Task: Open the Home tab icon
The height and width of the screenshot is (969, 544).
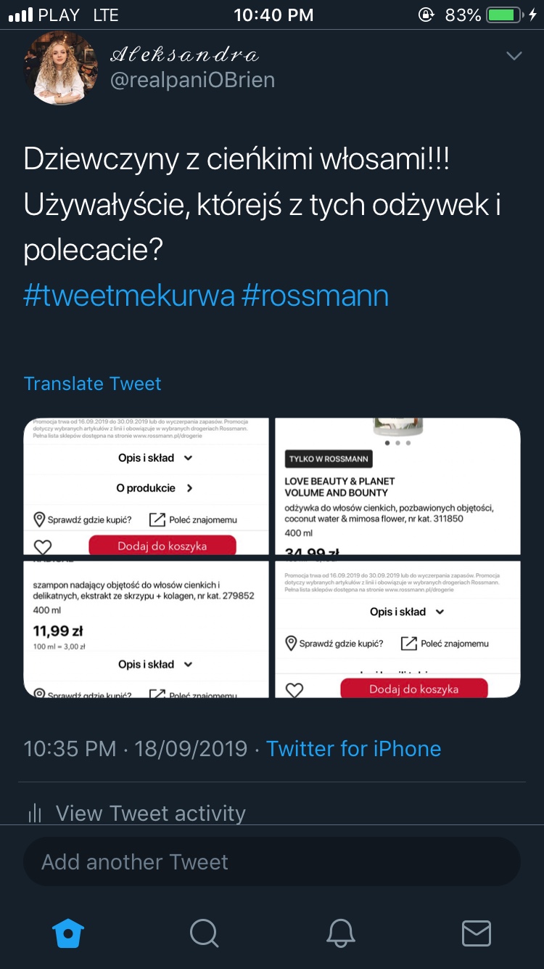Action: tap(69, 933)
